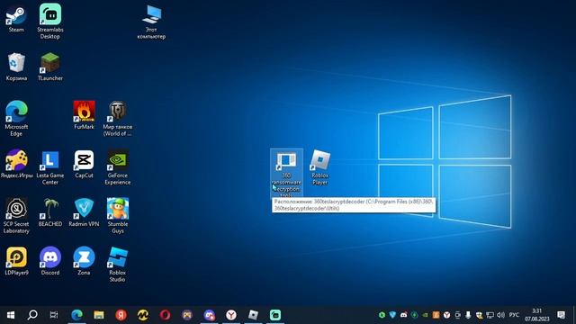Open microphone tray icon
The height and width of the screenshot is (324, 576).
tap(468, 315)
